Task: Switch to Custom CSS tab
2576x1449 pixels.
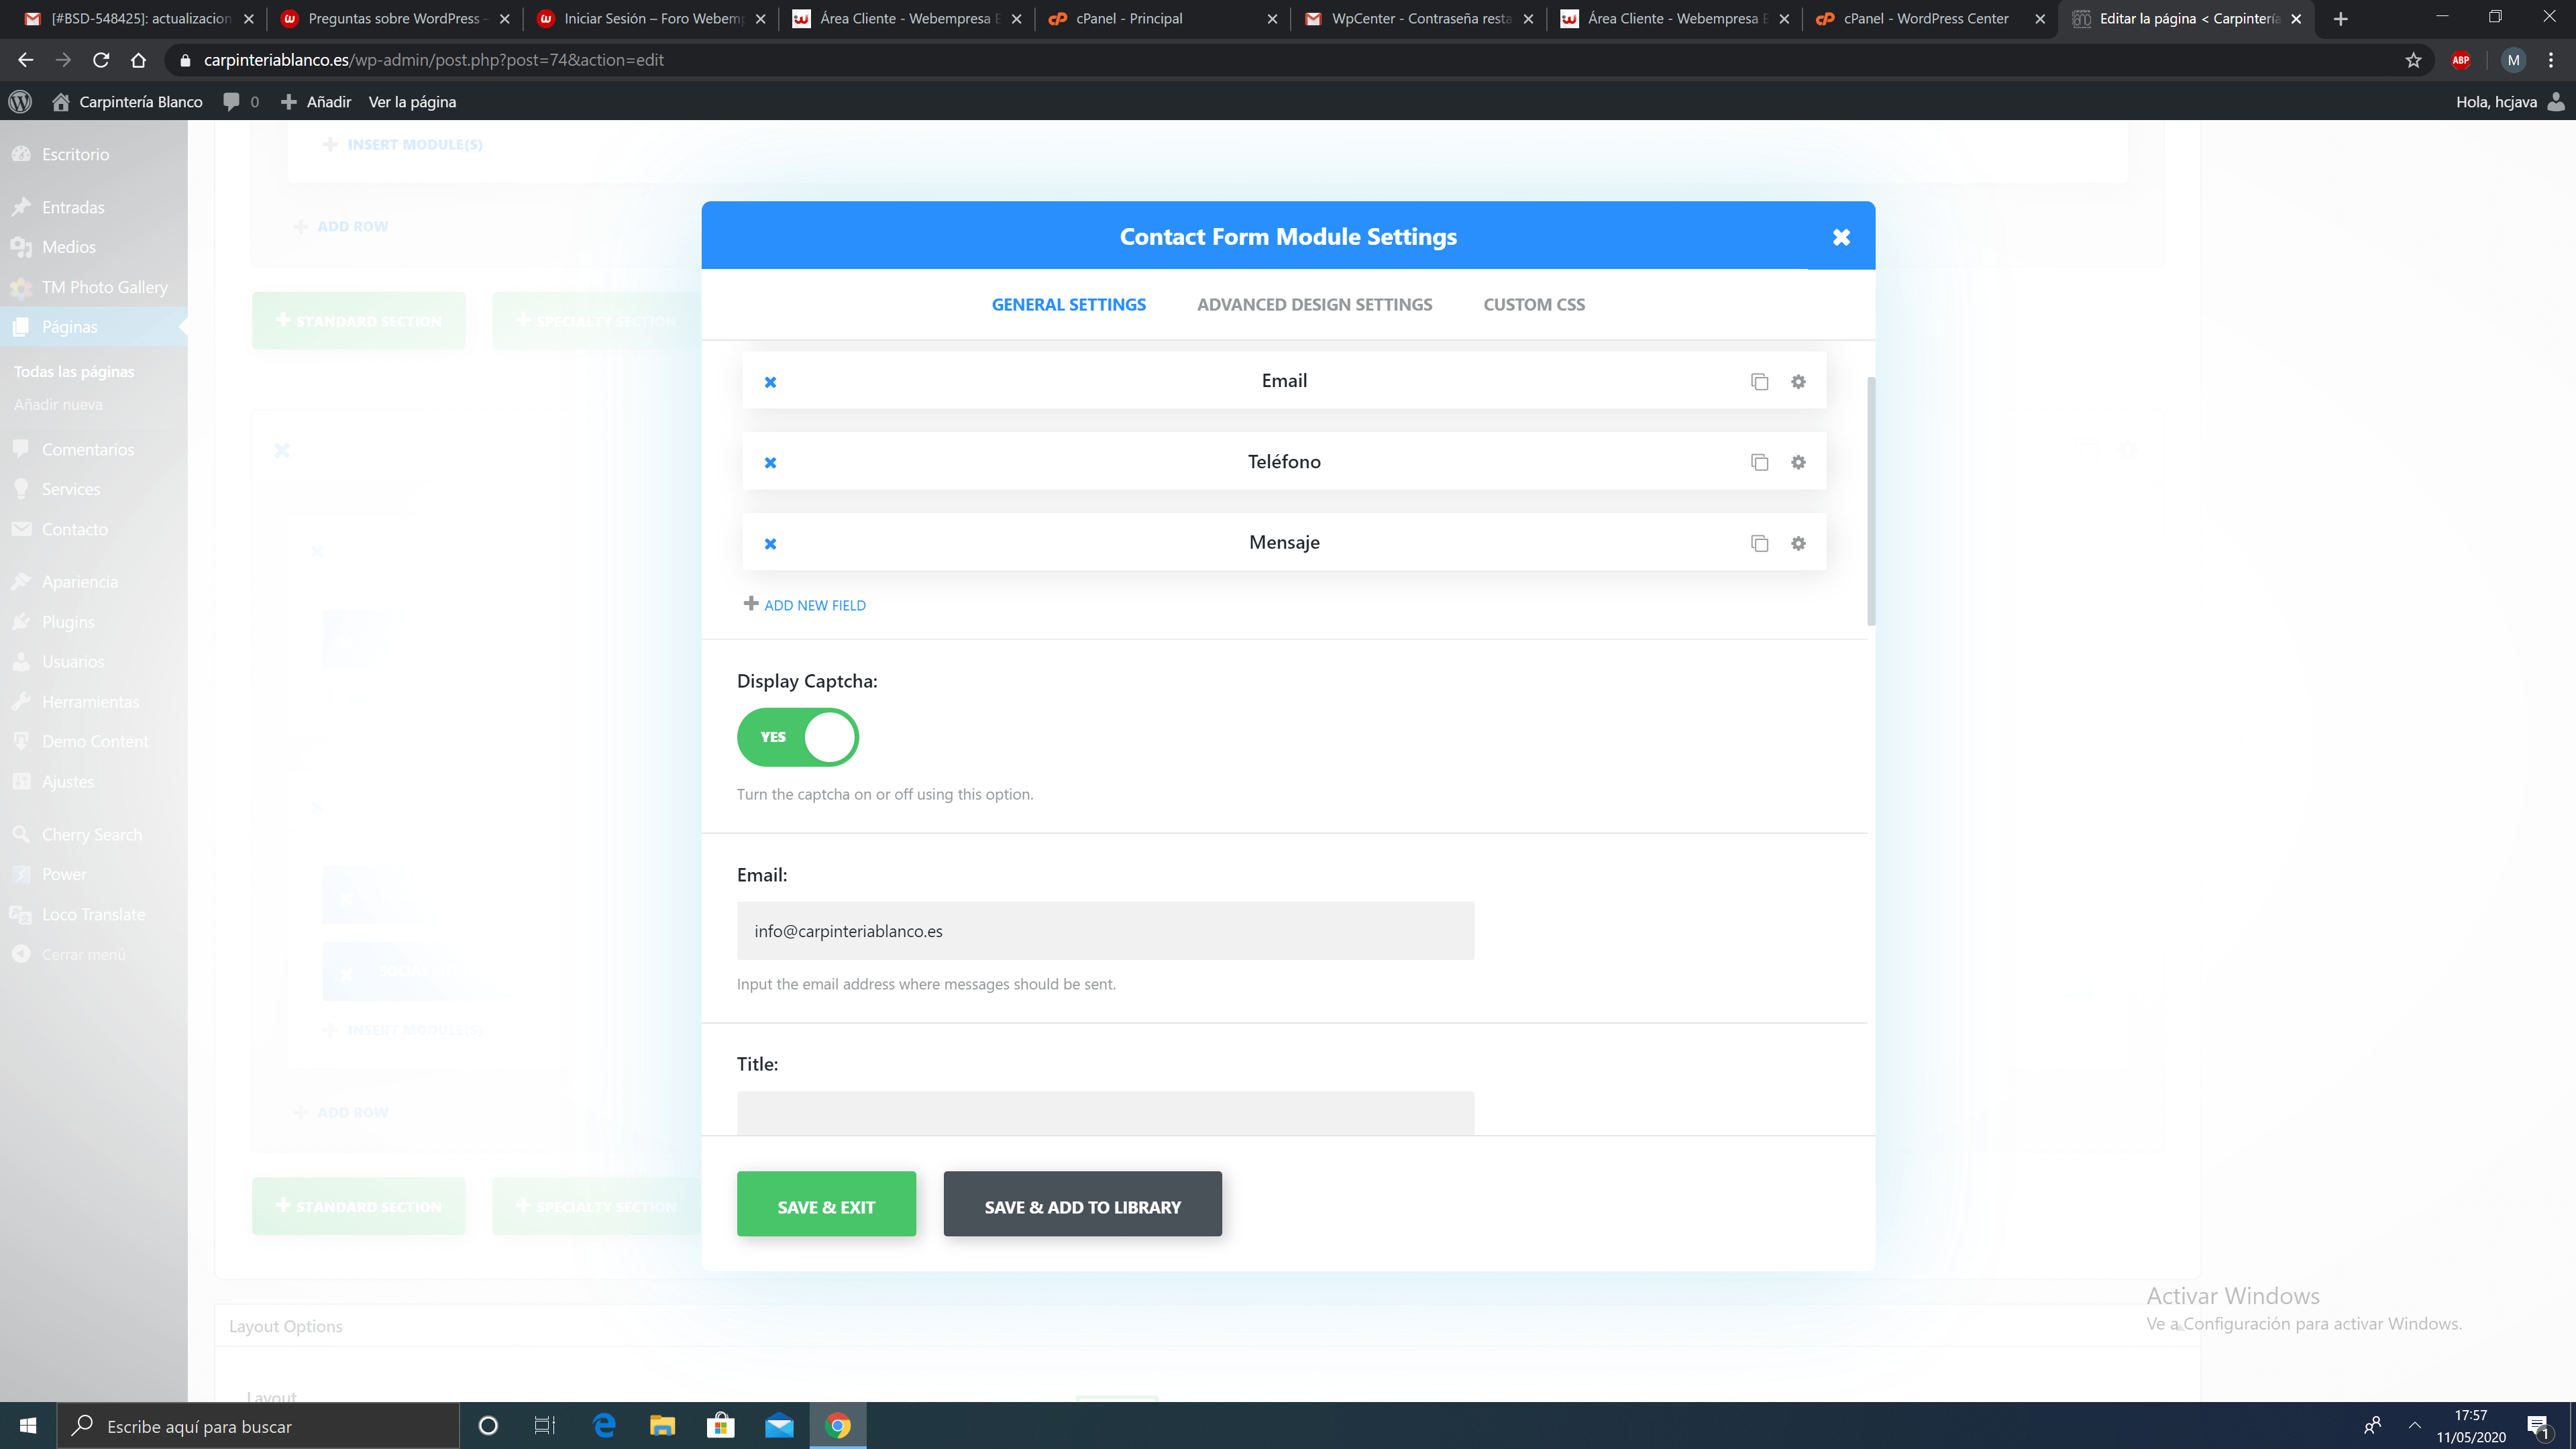Action: pyautogui.click(x=1533, y=304)
